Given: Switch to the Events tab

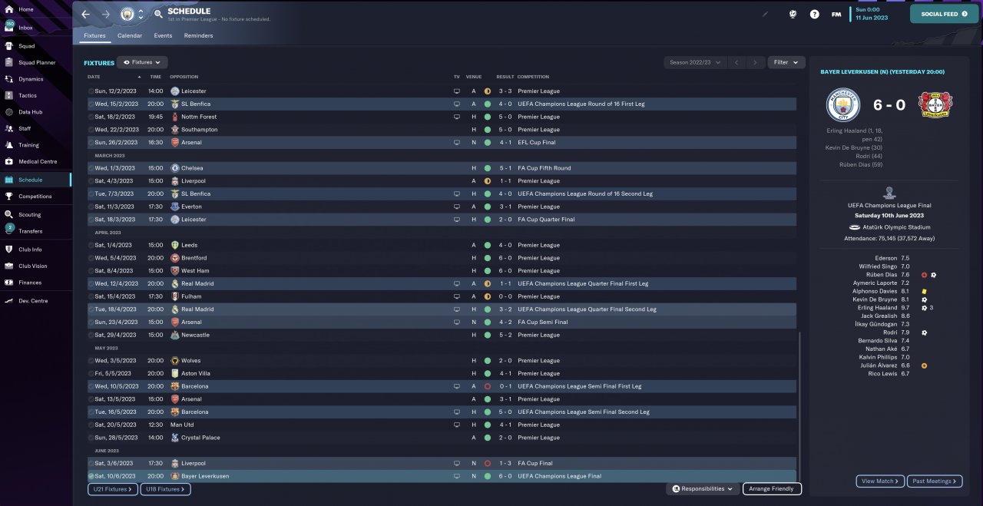Looking at the screenshot, I should click(163, 35).
